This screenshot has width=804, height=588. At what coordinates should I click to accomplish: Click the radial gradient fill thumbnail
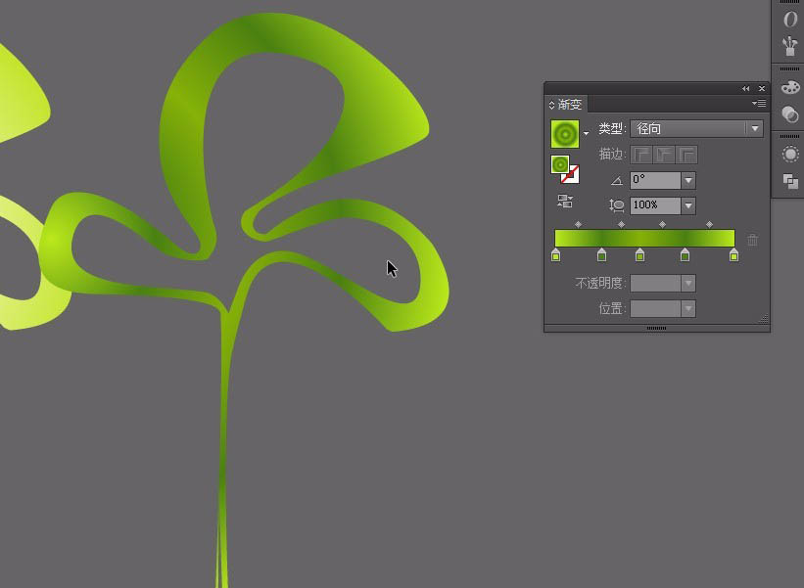pyautogui.click(x=564, y=134)
